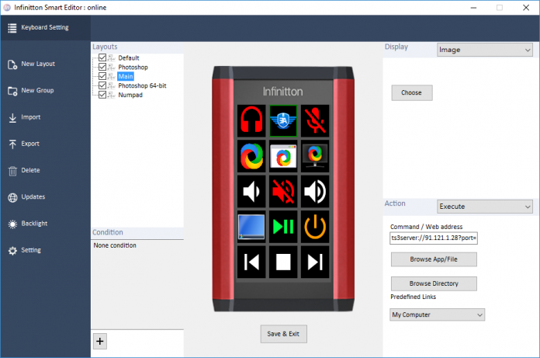Click the previous track key
The height and width of the screenshot is (358, 540).
tap(251, 262)
